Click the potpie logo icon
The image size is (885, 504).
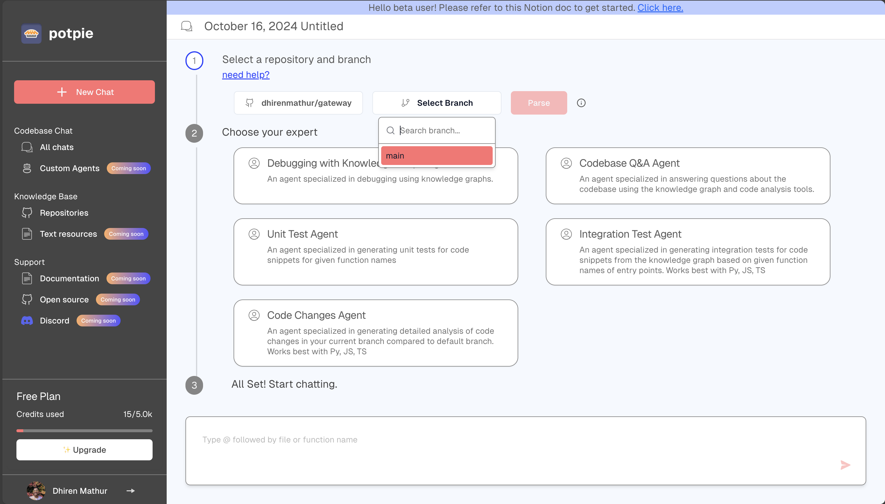(x=31, y=34)
